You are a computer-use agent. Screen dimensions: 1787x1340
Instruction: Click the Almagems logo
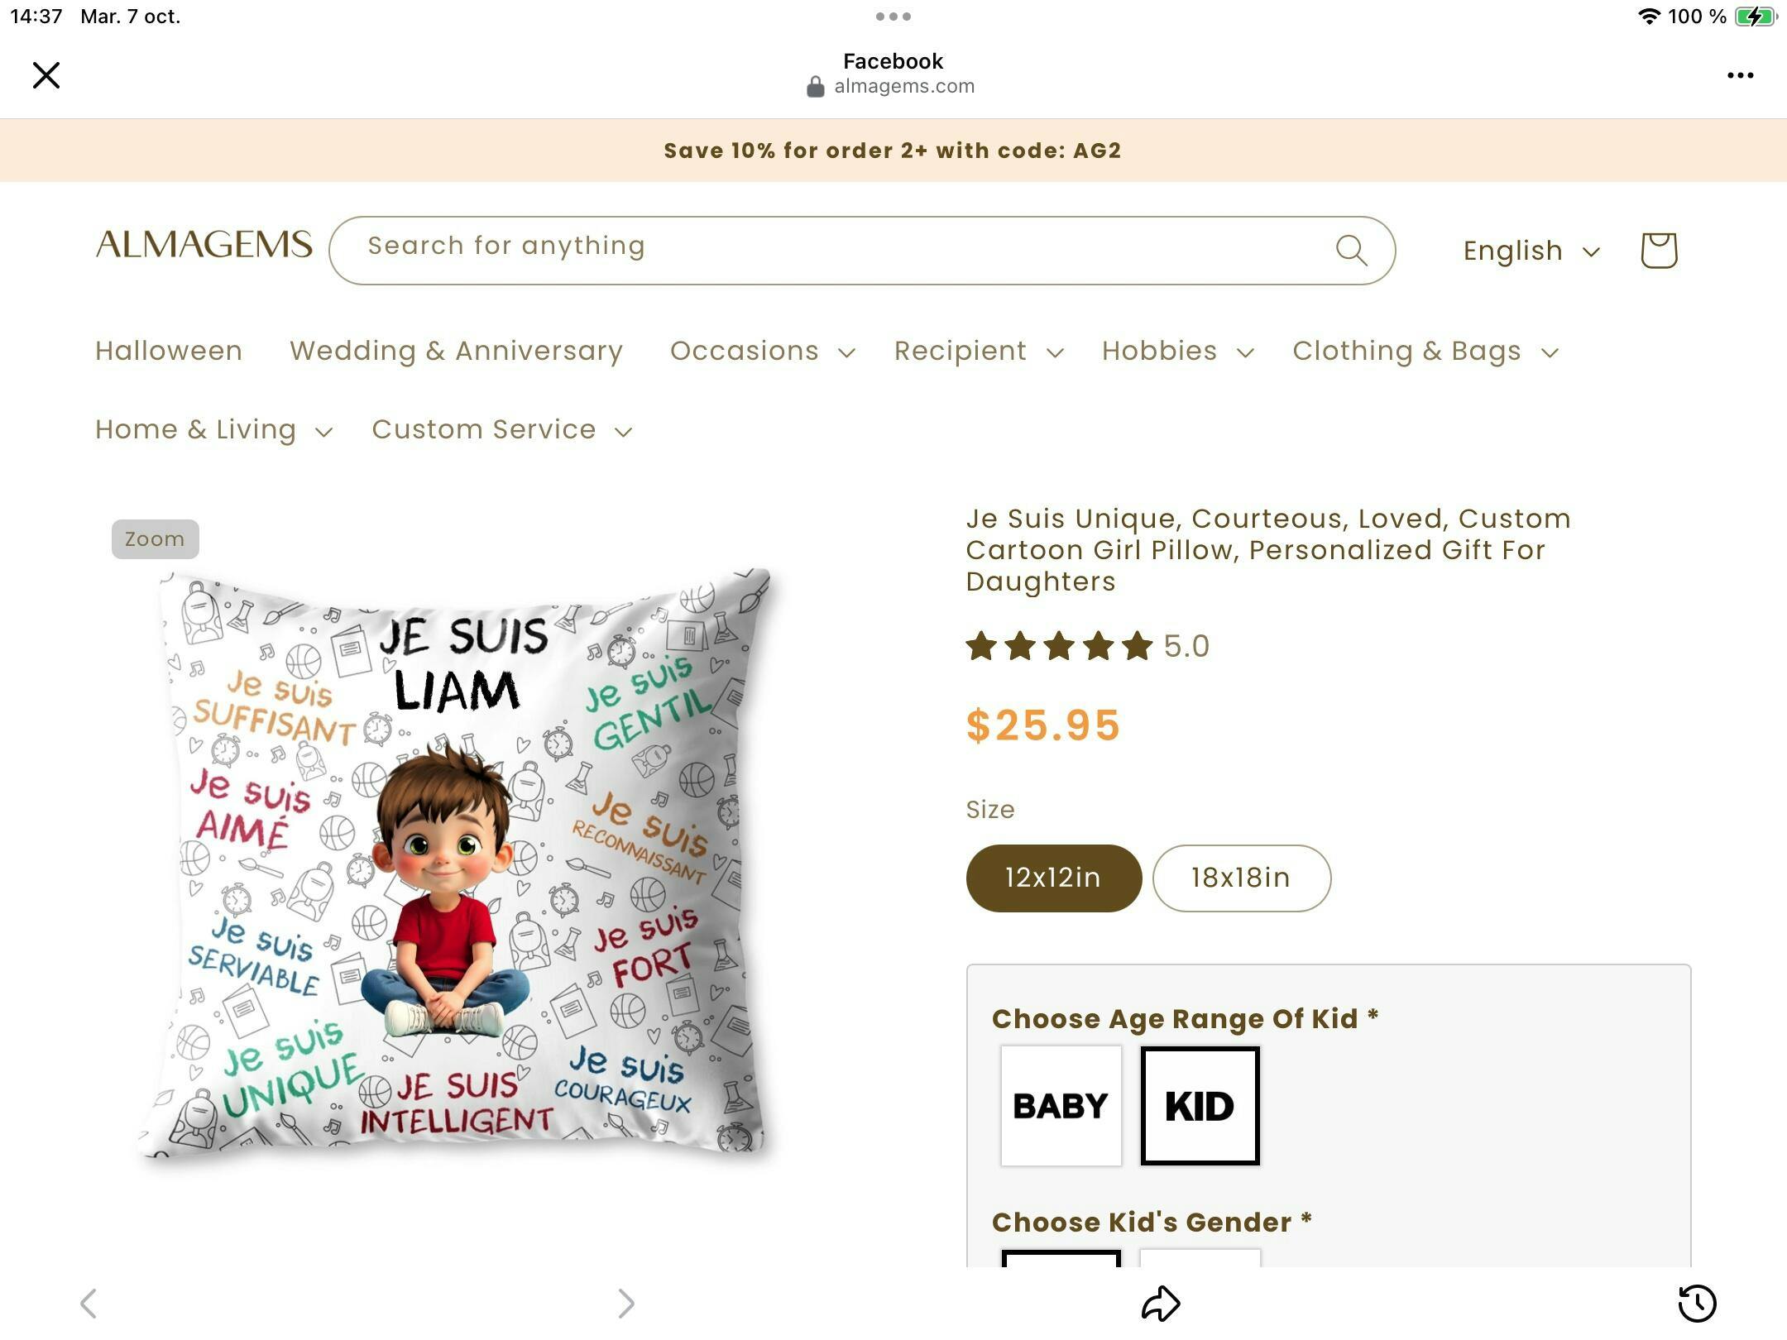coord(204,245)
